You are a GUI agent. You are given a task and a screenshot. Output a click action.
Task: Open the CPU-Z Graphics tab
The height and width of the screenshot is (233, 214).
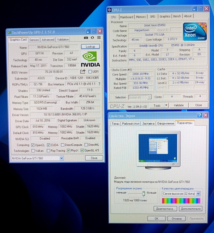pos(165,16)
